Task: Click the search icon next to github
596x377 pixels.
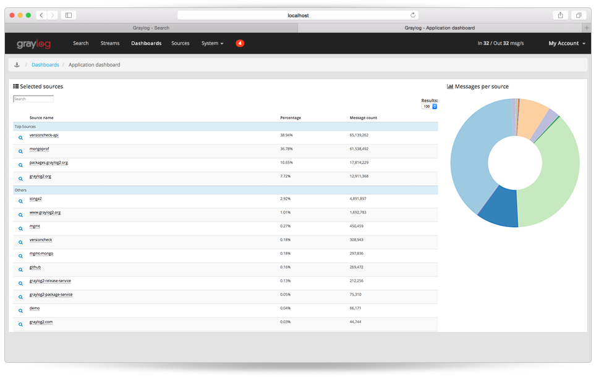Action: point(20,270)
